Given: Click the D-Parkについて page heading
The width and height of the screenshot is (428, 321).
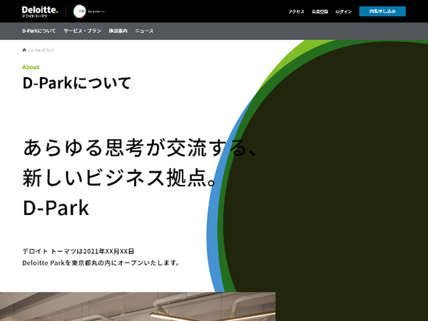Looking at the screenshot, I should tap(76, 83).
